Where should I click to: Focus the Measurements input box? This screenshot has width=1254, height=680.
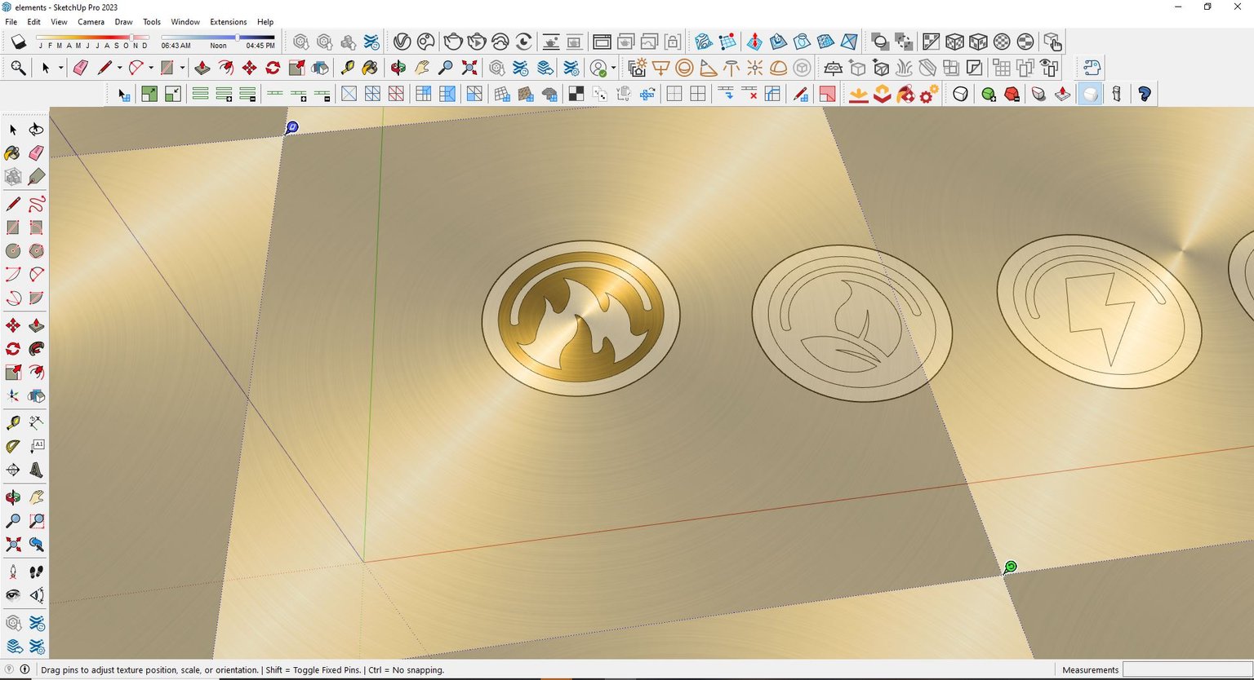(1188, 669)
